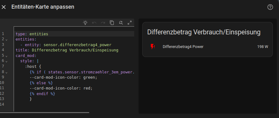
Task: Click the card title Differenzbetrag Verbrauch/Einspeisung
Action: [204, 32]
